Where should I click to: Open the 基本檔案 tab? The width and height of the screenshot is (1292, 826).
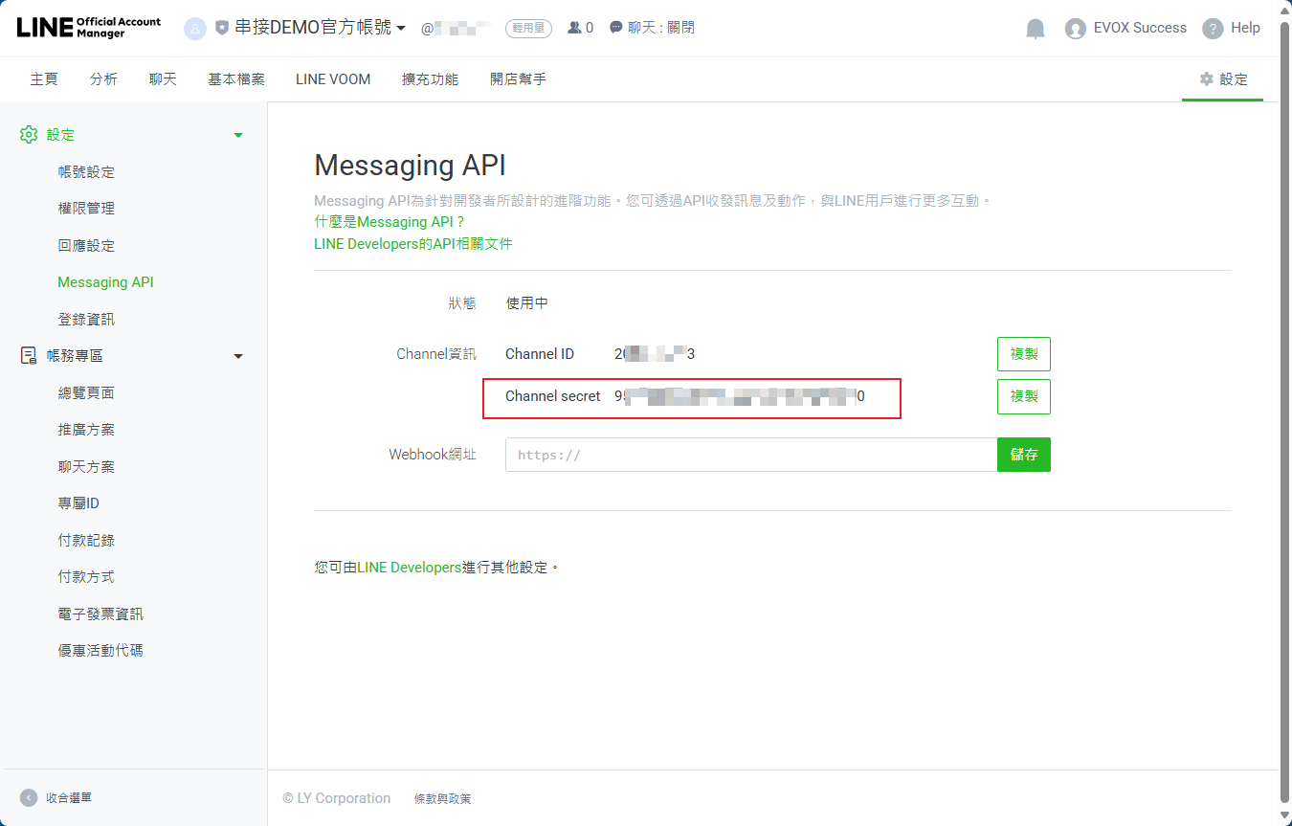pos(236,79)
